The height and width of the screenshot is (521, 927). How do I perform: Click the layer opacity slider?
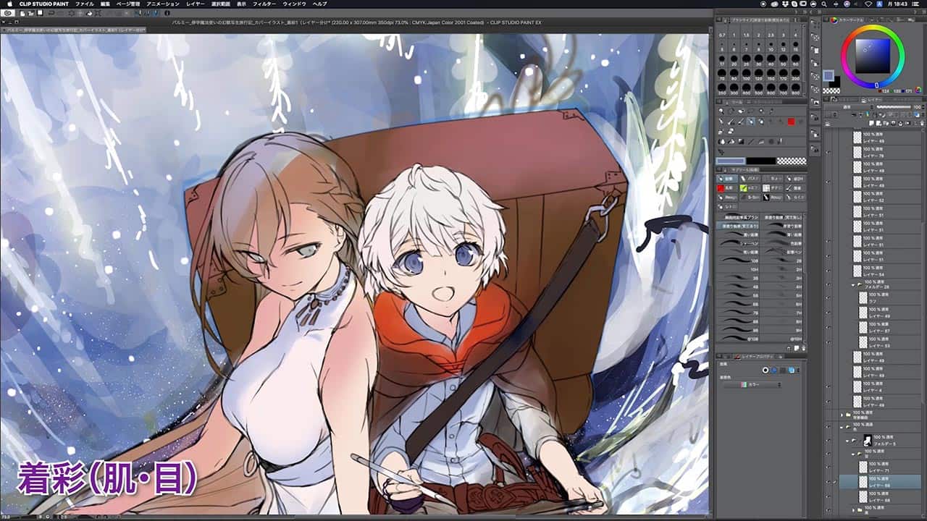894,107
